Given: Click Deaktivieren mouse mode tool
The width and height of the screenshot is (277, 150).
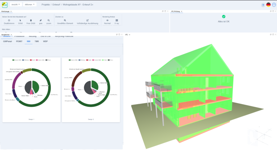Looking at the screenshot, I should (x=9, y=22).
